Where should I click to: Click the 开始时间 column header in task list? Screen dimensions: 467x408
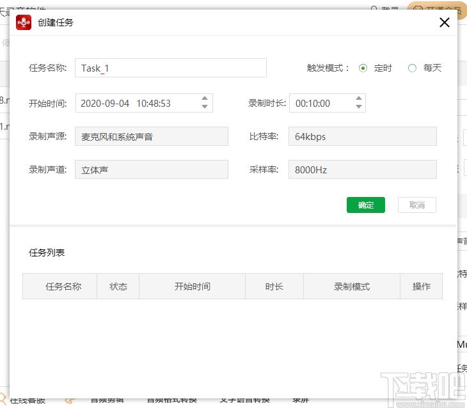[193, 286]
